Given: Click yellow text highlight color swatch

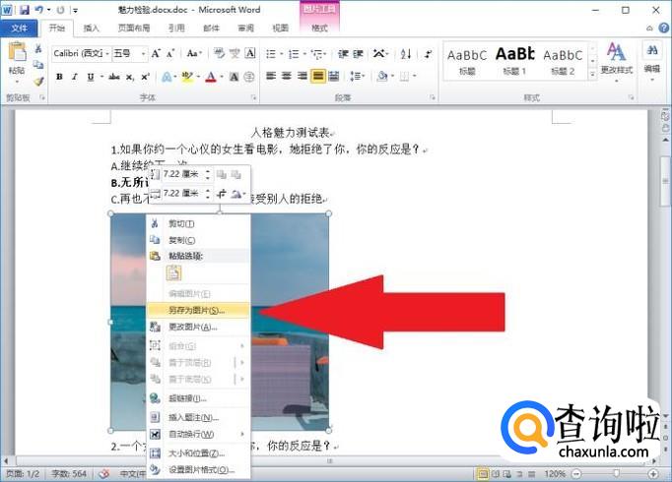Looking at the screenshot, I should click(x=187, y=77).
